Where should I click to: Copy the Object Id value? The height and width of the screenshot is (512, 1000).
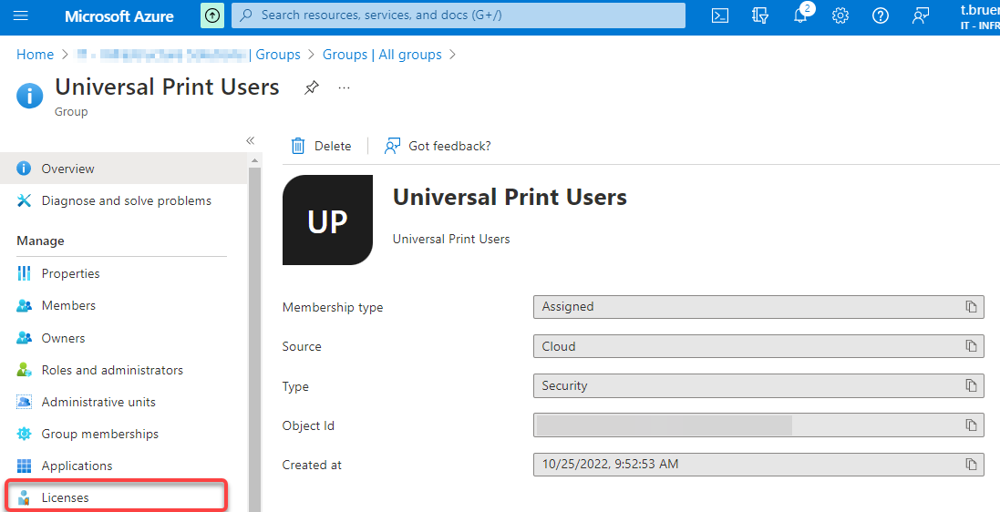[972, 425]
